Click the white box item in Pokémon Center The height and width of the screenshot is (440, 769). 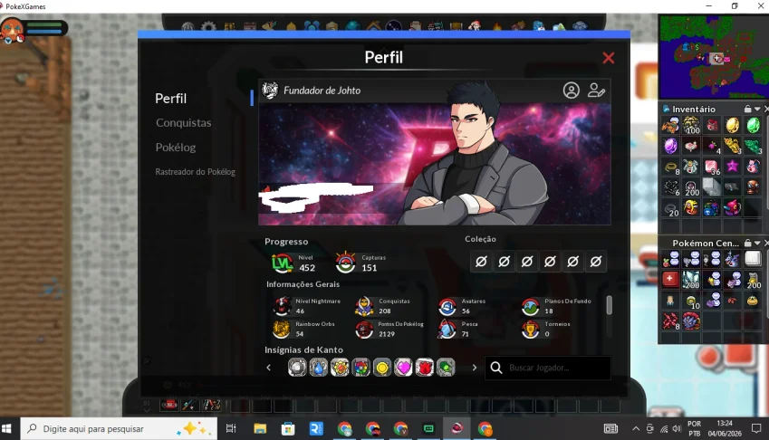tap(753, 258)
